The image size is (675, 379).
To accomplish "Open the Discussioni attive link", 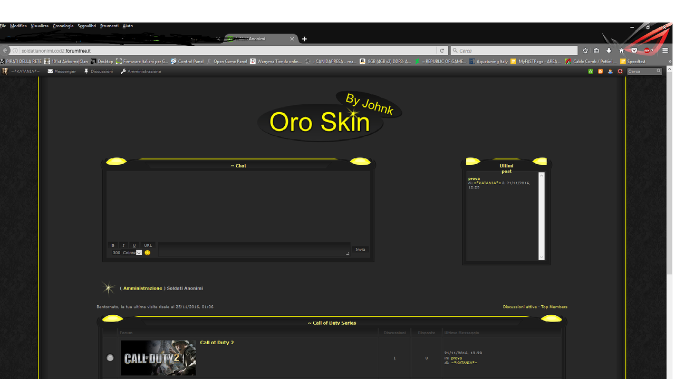I will (x=520, y=307).
